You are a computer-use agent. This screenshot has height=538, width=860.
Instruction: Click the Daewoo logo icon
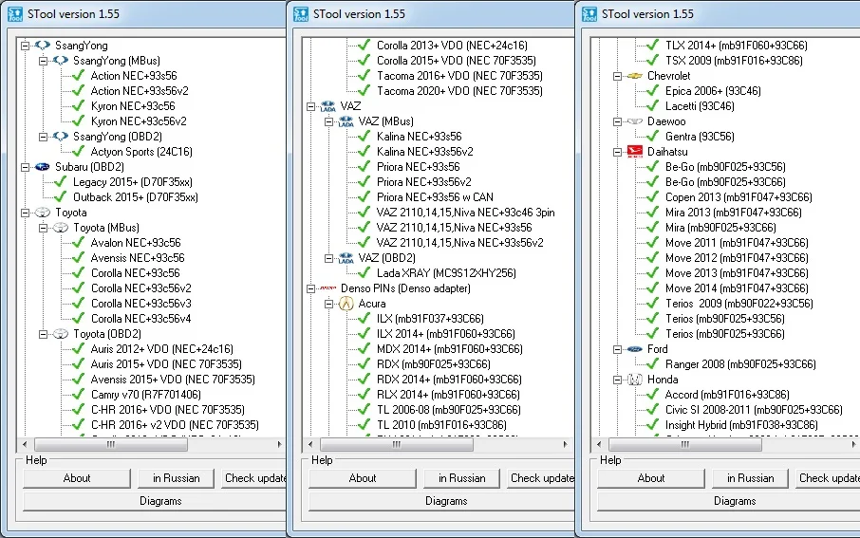click(x=635, y=121)
